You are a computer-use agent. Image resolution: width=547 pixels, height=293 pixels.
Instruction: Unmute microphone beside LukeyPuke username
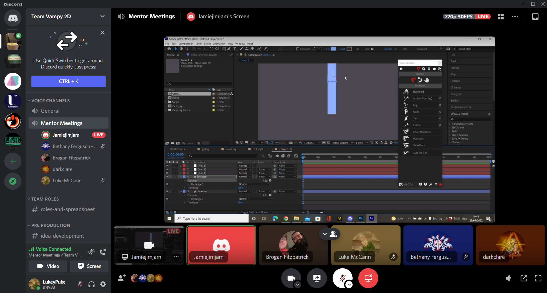pos(80,284)
